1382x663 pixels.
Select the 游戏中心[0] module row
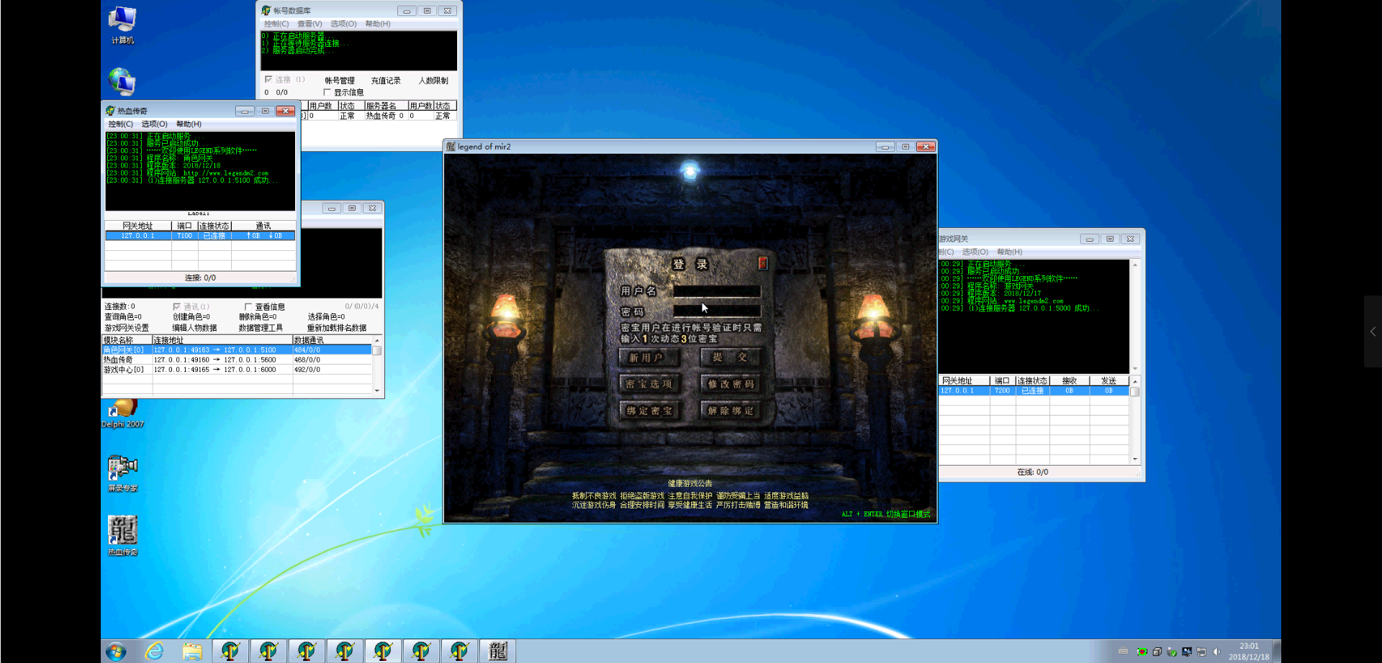point(237,370)
